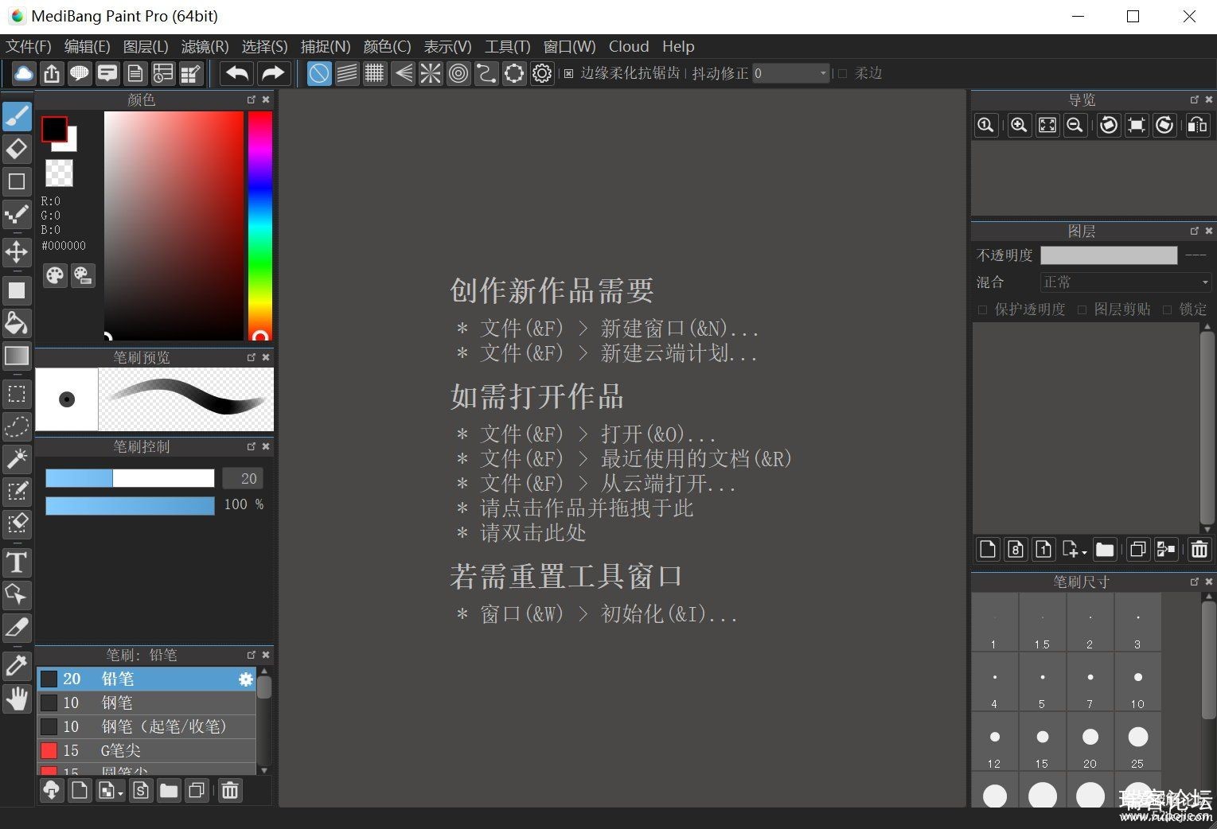Open the 混合 blend mode dropdown
This screenshot has height=829, width=1217.
1125,282
